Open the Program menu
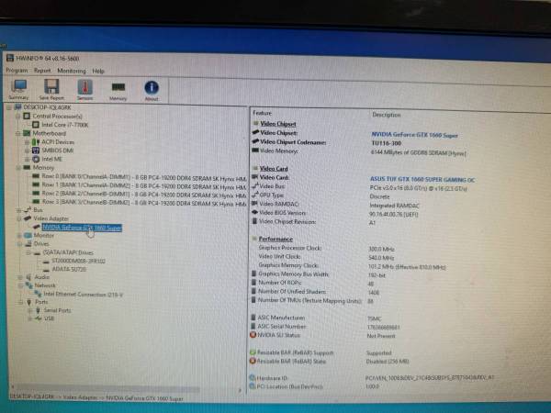This screenshot has height=413, width=551. (17, 70)
